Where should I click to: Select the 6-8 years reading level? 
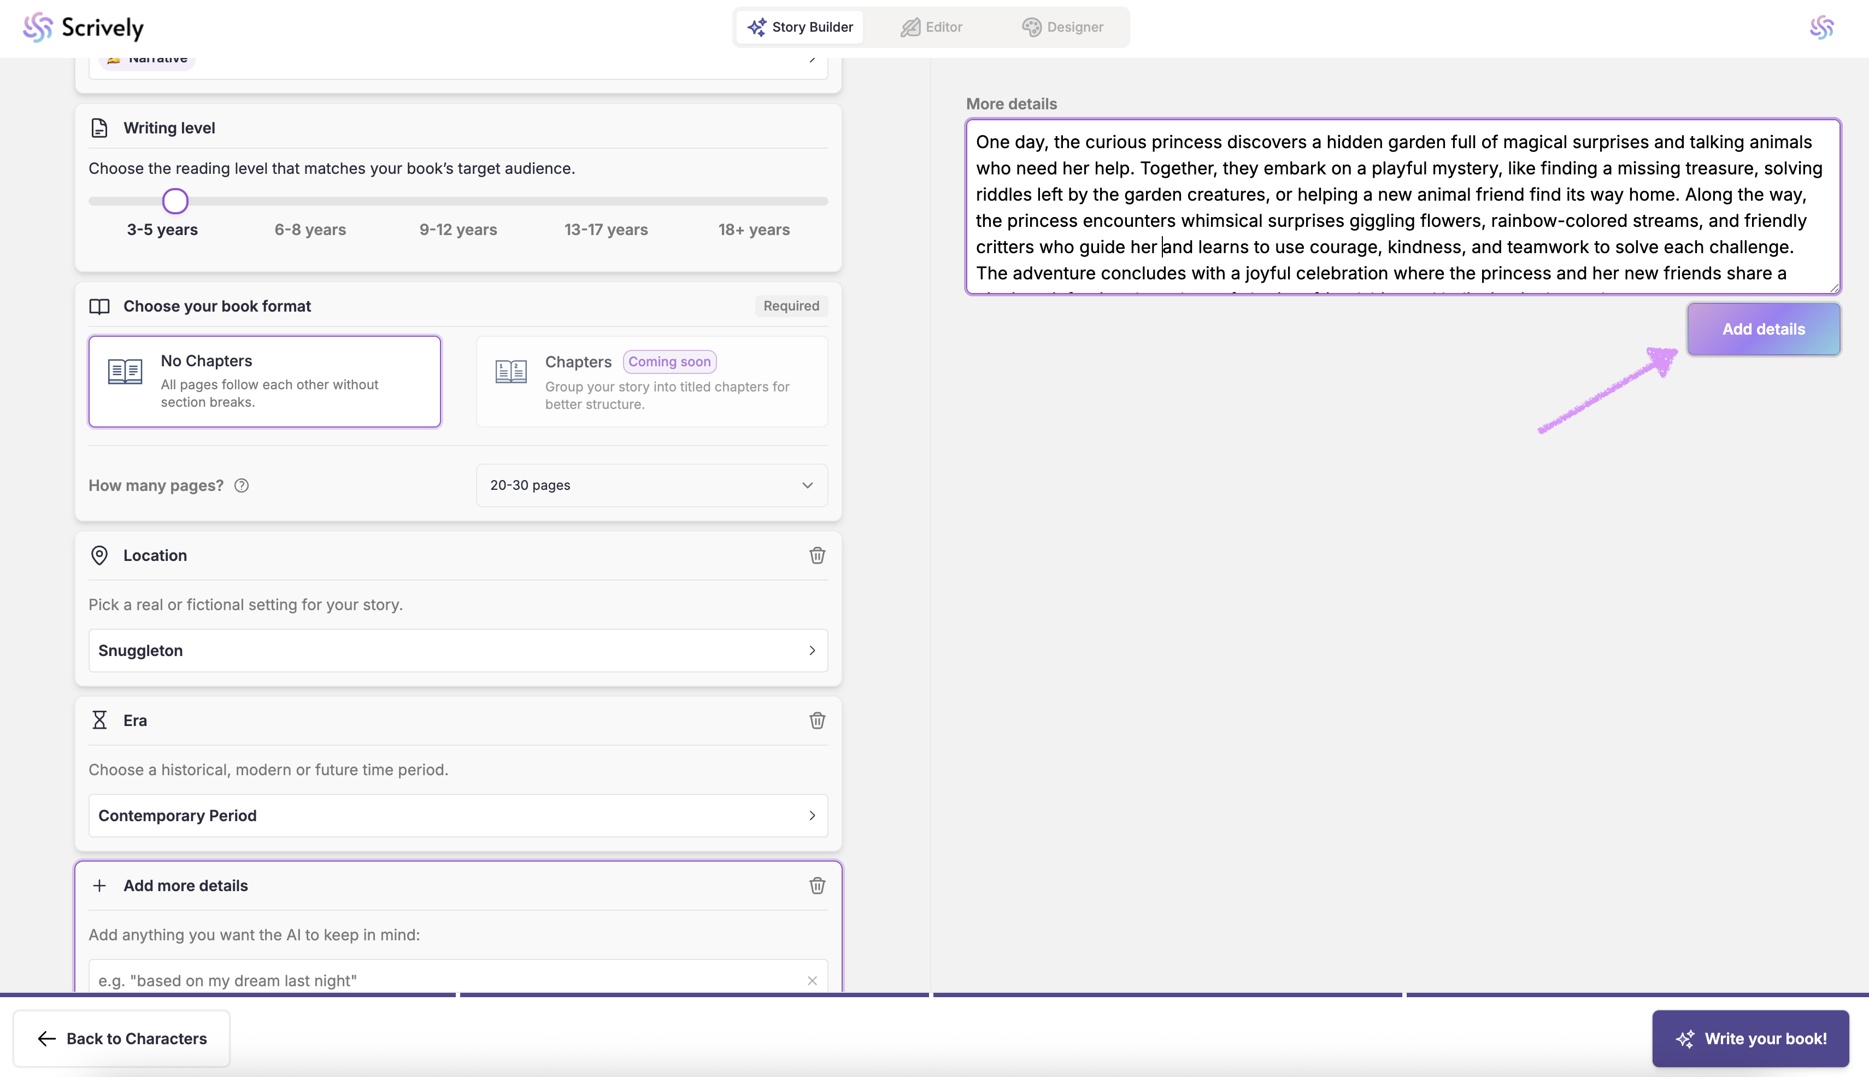click(x=310, y=229)
